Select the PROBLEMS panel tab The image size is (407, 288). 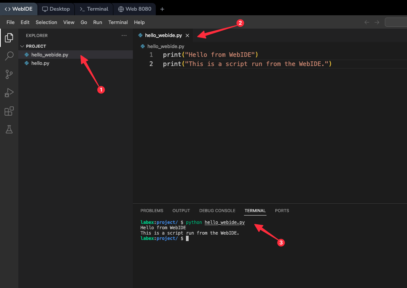pos(152,211)
